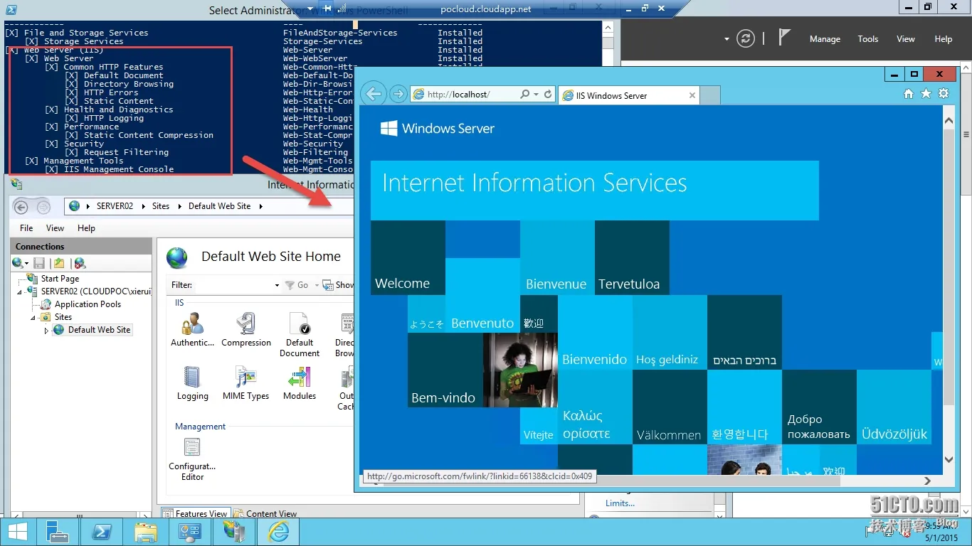Open the dropdown arrow beside Server Manager refresh
Viewport: 972px width, 546px height.
pyautogui.click(x=727, y=39)
